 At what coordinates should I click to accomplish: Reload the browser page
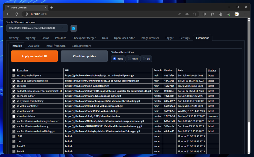(16, 14)
